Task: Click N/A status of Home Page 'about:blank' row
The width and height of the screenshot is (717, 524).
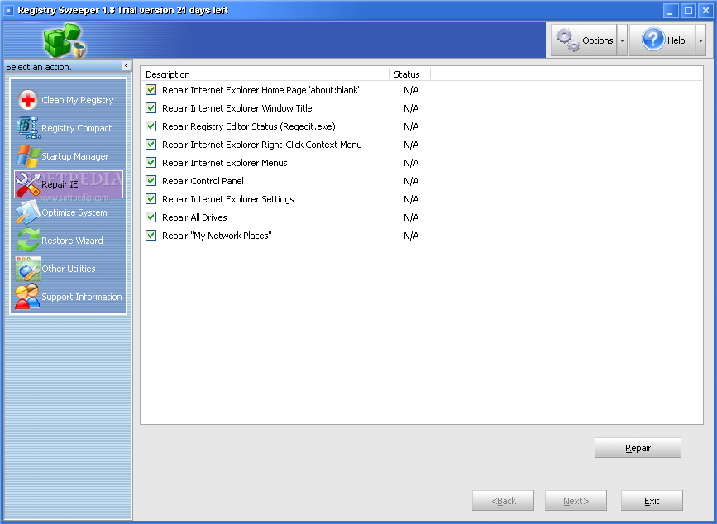Action: tap(411, 90)
